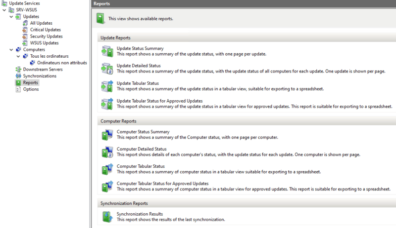Click the Synchronizations icon
Screen dimensions: 396x228
18,76
